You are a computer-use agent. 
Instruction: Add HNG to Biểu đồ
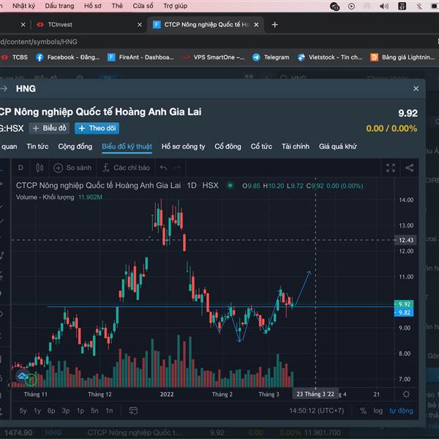(49, 129)
